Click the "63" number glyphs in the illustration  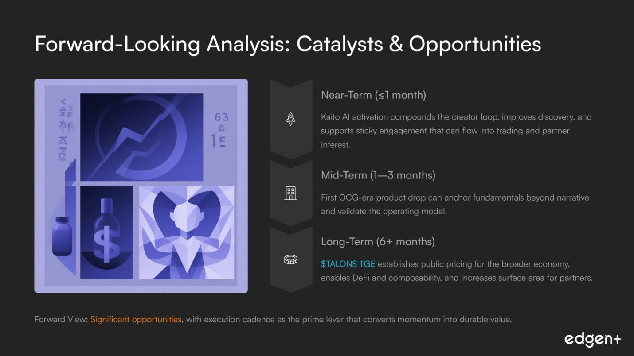(x=221, y=117)
